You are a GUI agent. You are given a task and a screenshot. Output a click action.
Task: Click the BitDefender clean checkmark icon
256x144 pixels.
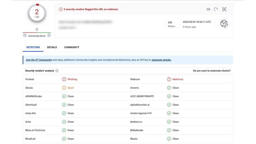(169, 130)
